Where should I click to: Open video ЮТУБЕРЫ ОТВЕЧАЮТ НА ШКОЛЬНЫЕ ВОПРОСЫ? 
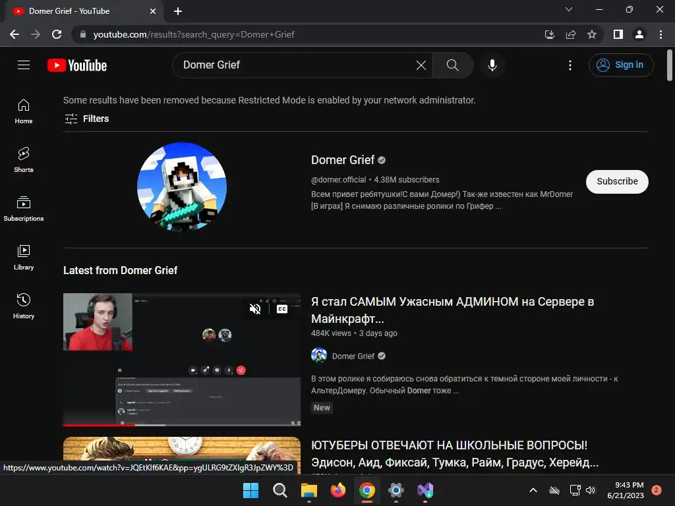click(x=455, y=453)
